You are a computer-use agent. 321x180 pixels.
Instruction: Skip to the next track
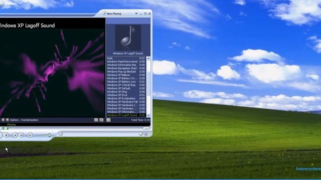(x=21, y=135)
